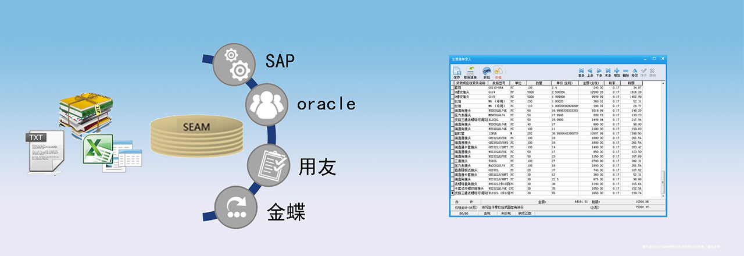Click the 金额(含税) column header
Image resolution: width=744 pixels, height=256 pixels.
pos(591,83)
